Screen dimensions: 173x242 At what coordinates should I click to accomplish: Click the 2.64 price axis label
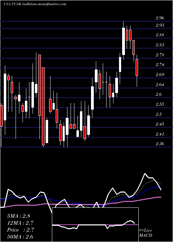pyautogui.click(x=160, y=84)
